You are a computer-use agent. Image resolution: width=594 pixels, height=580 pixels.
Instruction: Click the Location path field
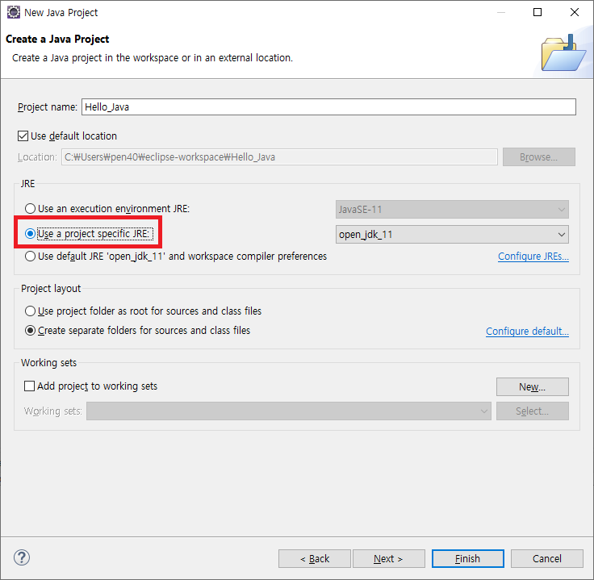(x=279, y=157)
